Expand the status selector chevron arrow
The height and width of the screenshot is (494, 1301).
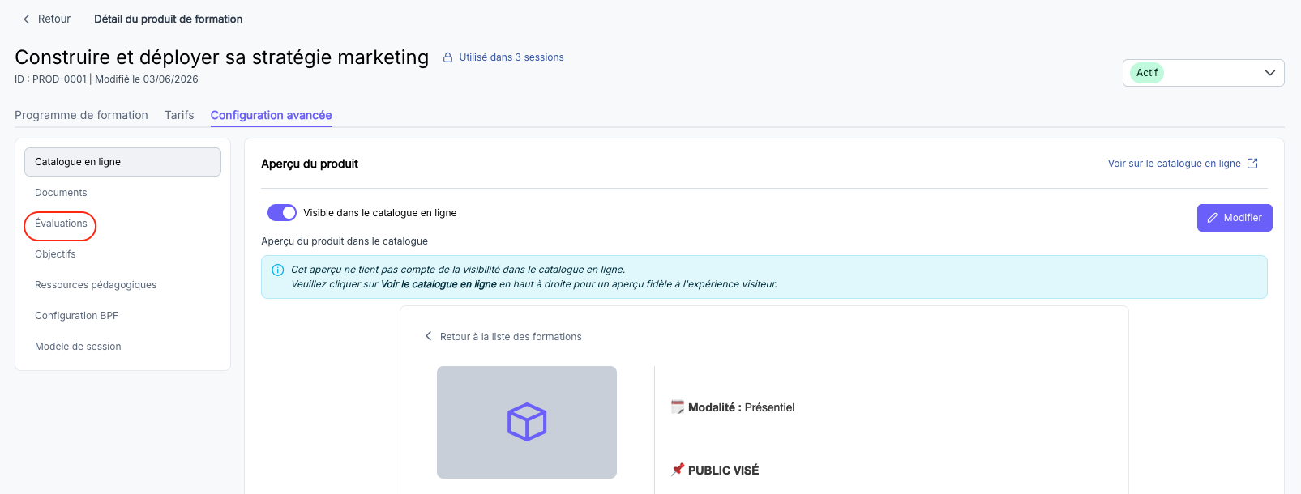pos(1270,73)
